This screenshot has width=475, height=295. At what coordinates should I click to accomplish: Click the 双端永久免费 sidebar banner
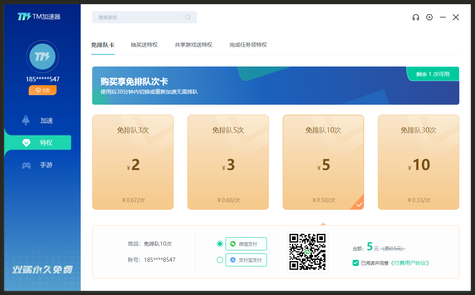pos(42,269)
